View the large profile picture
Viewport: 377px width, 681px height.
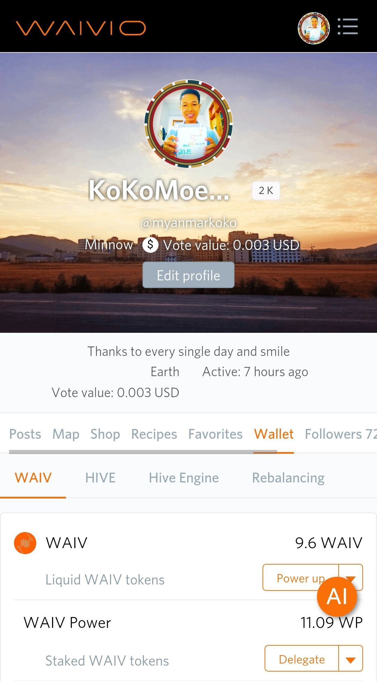(188, 124)
